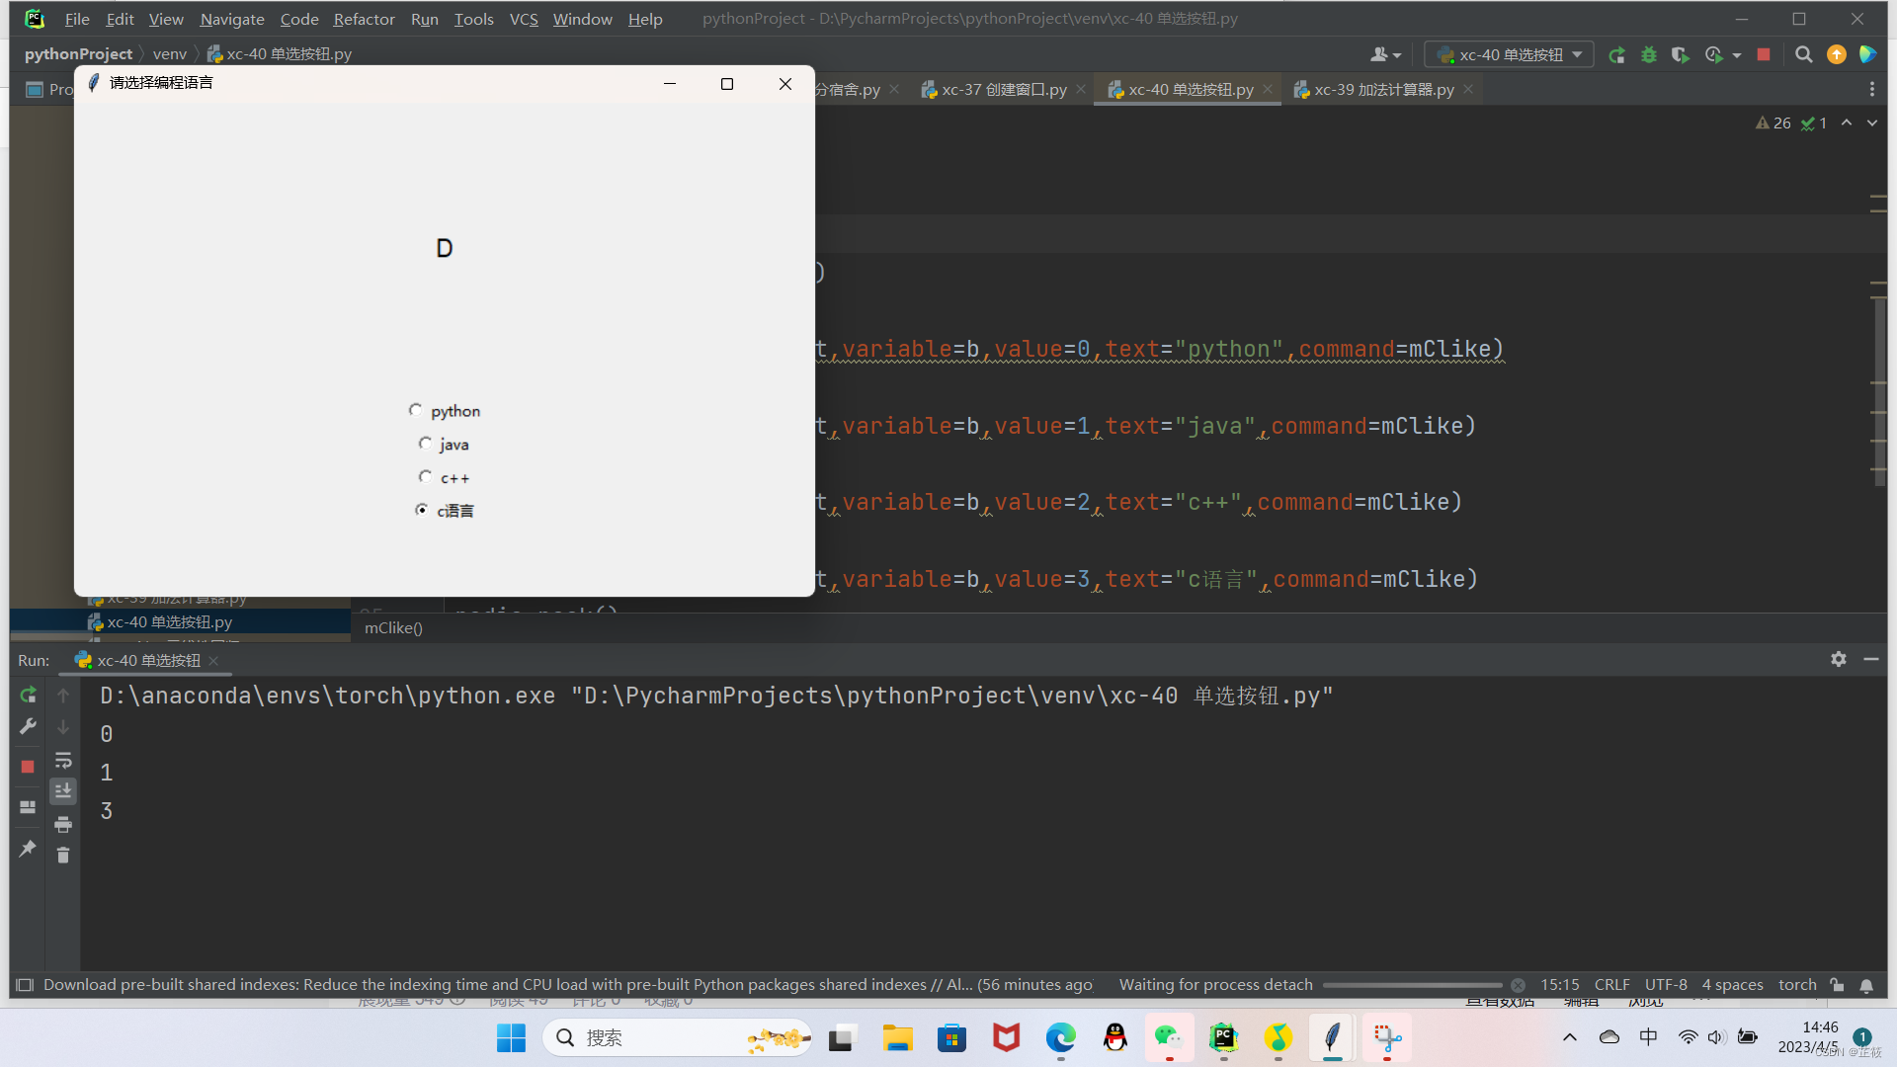Toggle soft-wrap in the Run console
Image resolution: width=1897 pixels, height=1067 pixels.
point(63,761)
